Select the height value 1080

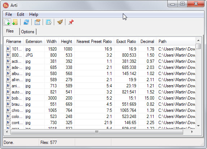(x=68, y=49)
